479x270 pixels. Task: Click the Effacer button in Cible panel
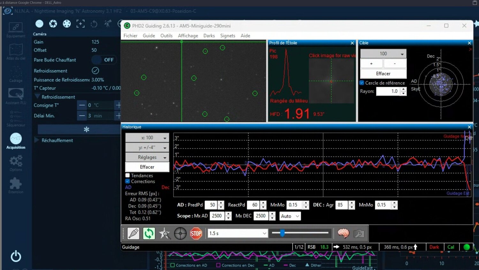[383, 74]
